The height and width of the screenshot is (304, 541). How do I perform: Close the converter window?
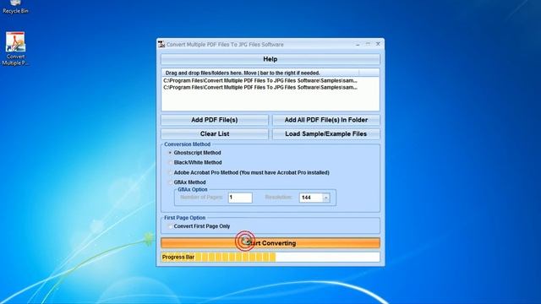(x=378, y=44)
